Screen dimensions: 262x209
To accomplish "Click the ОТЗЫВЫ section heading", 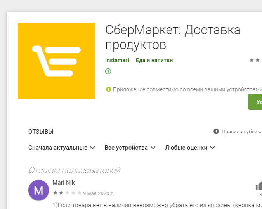I will click(x=41, y=132).
